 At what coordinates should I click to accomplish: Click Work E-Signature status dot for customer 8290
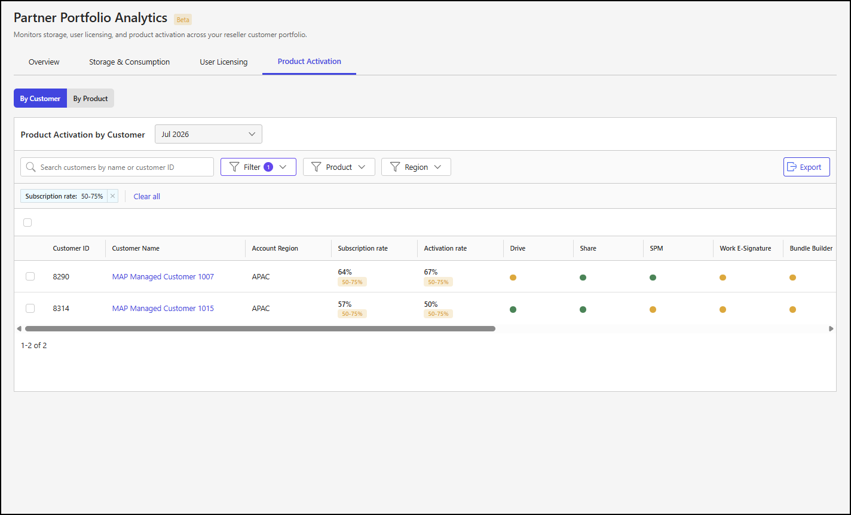pos(723,278)
